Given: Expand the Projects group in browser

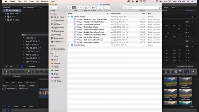Looking at the screenshot, I should 23,38.
